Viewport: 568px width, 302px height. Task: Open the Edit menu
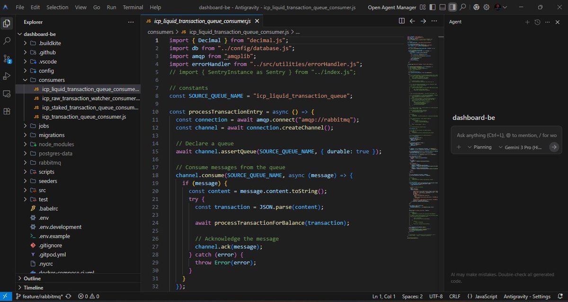[x=35, y=7]
